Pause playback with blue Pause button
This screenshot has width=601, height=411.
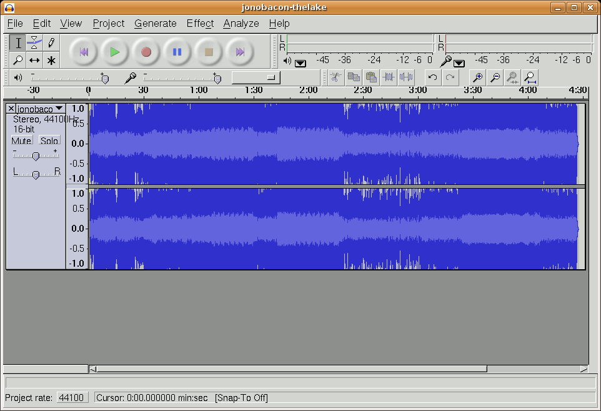(x=177, y=52)
